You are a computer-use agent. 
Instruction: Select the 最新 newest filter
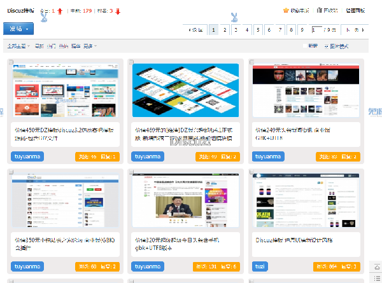point(39,46)
